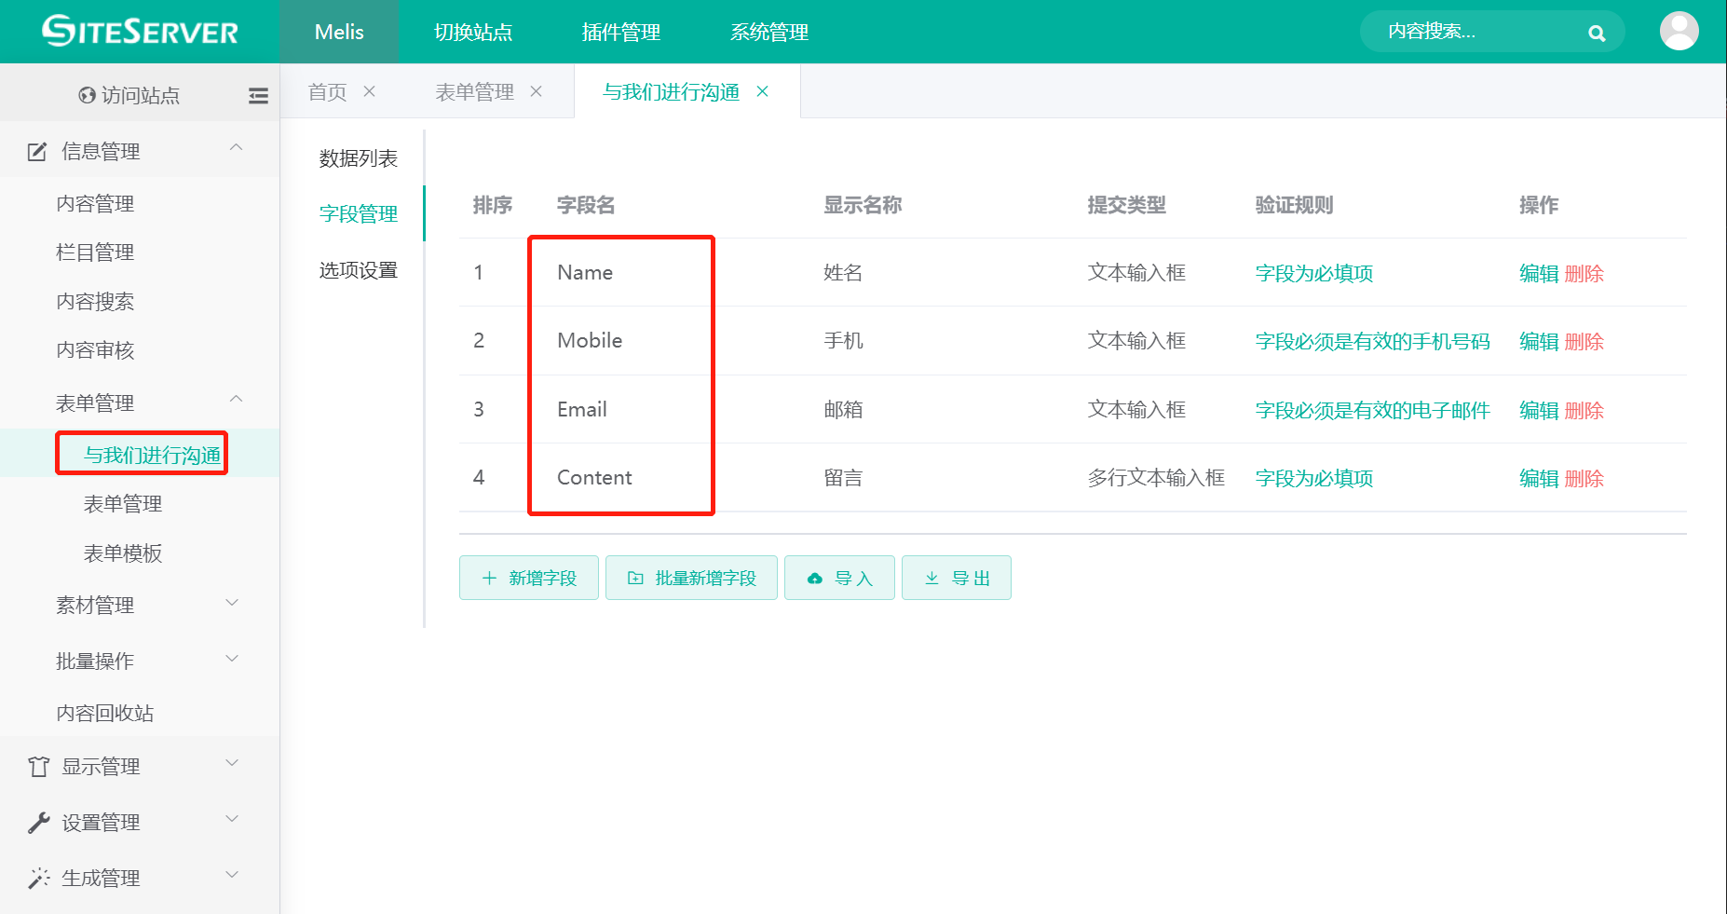This screenshot has height=914, width=1727.
Task: Close the 首页 tab
Action: 370,91
